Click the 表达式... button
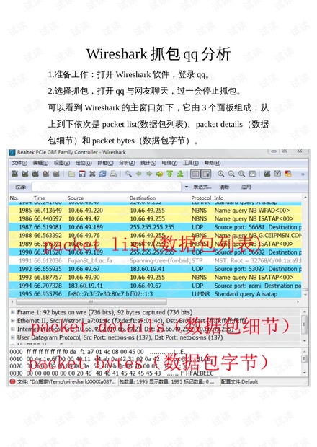 pyautogui.click(x=202, y=187)
